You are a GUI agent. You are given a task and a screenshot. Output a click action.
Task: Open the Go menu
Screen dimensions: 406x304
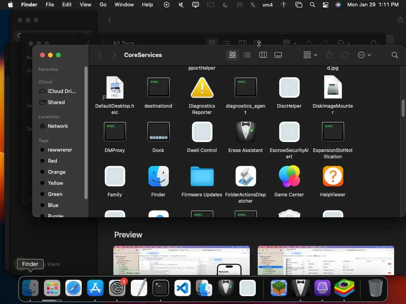103,5
